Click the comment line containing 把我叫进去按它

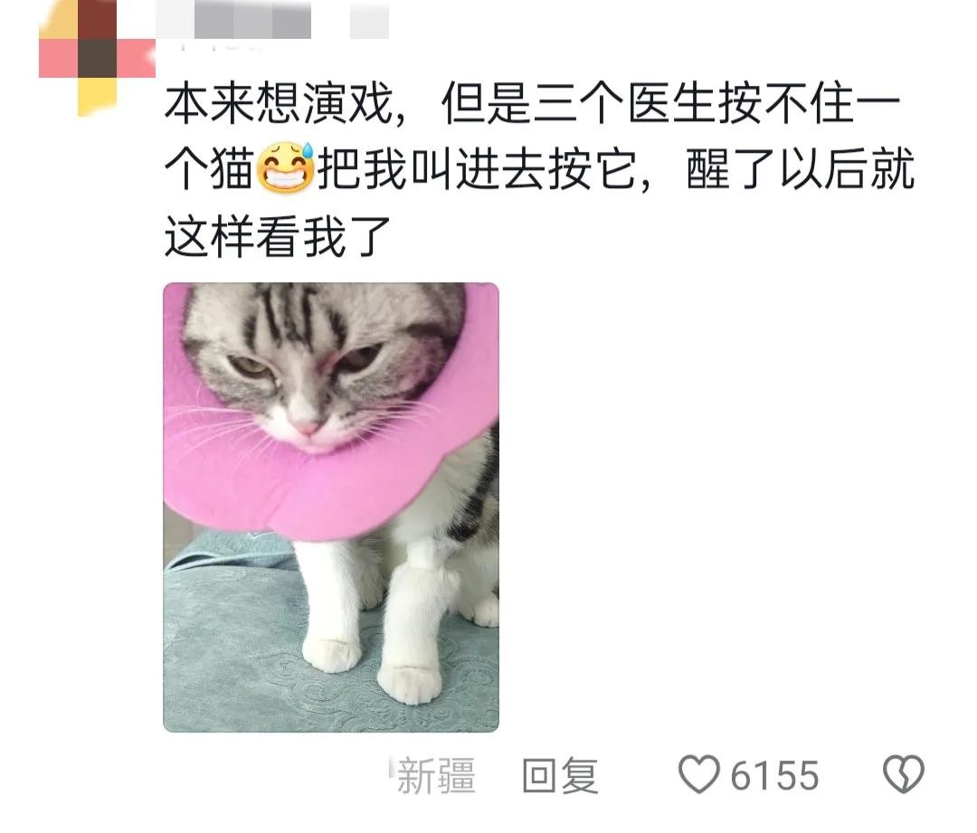point(539,169)
